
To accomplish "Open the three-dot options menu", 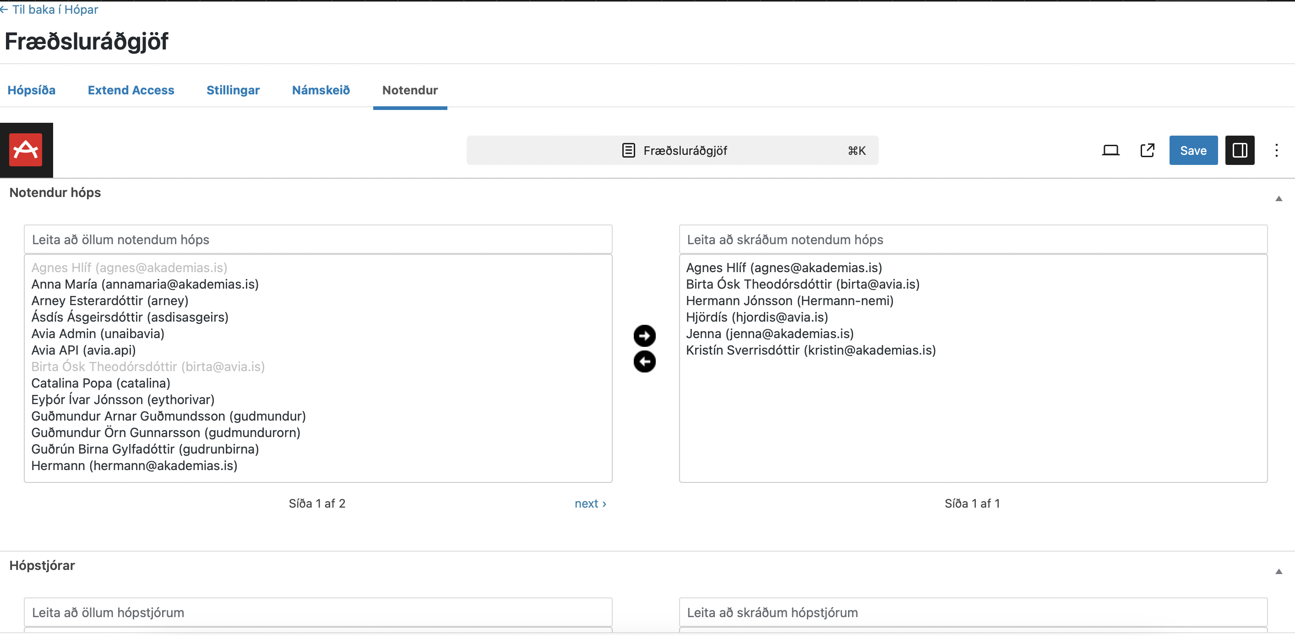I will pyautogui.click(x=1276, y=150).
